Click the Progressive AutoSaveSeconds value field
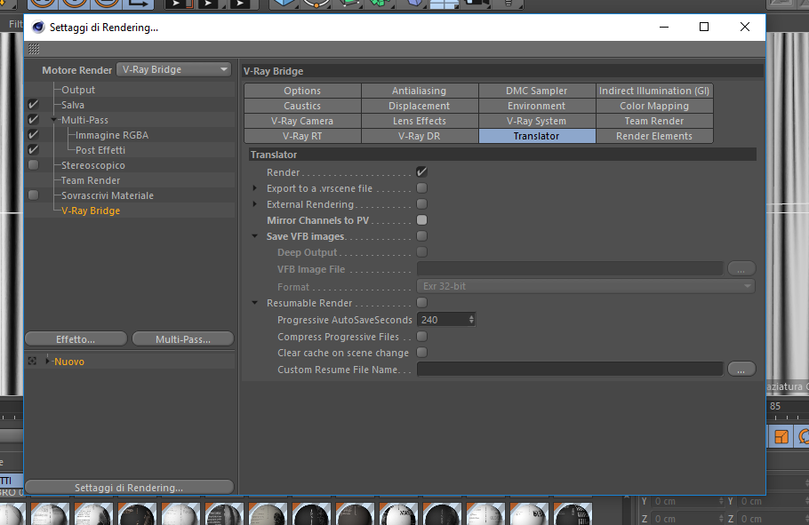809x525 pixels. pyautogui.click(x=442, y=320)
